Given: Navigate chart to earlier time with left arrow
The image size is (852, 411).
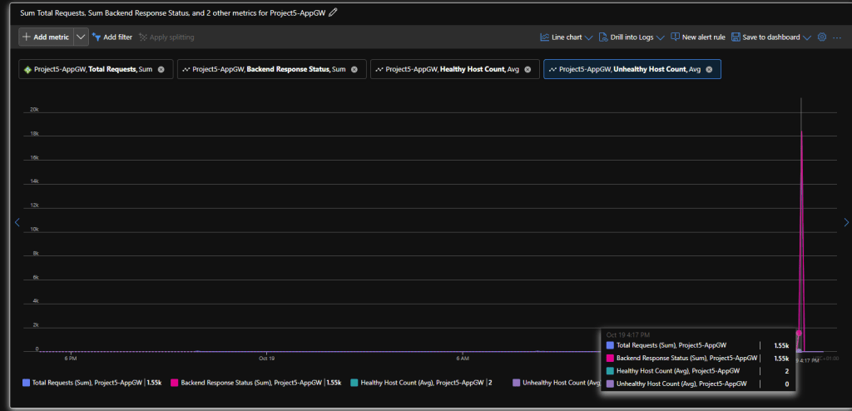Looking at the screenshot, I should click(16, 222).
